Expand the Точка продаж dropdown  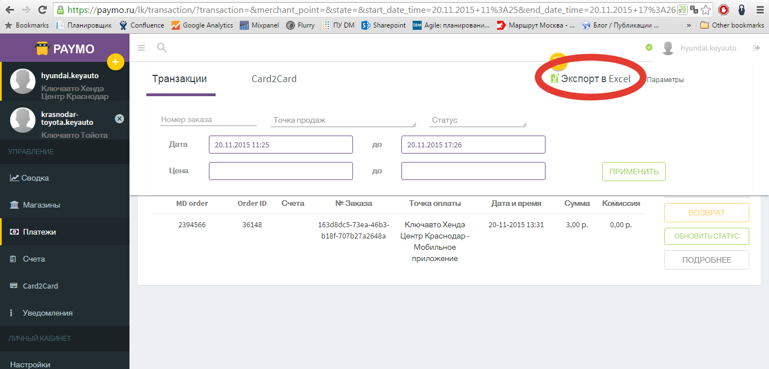click(x=343, y=120)
